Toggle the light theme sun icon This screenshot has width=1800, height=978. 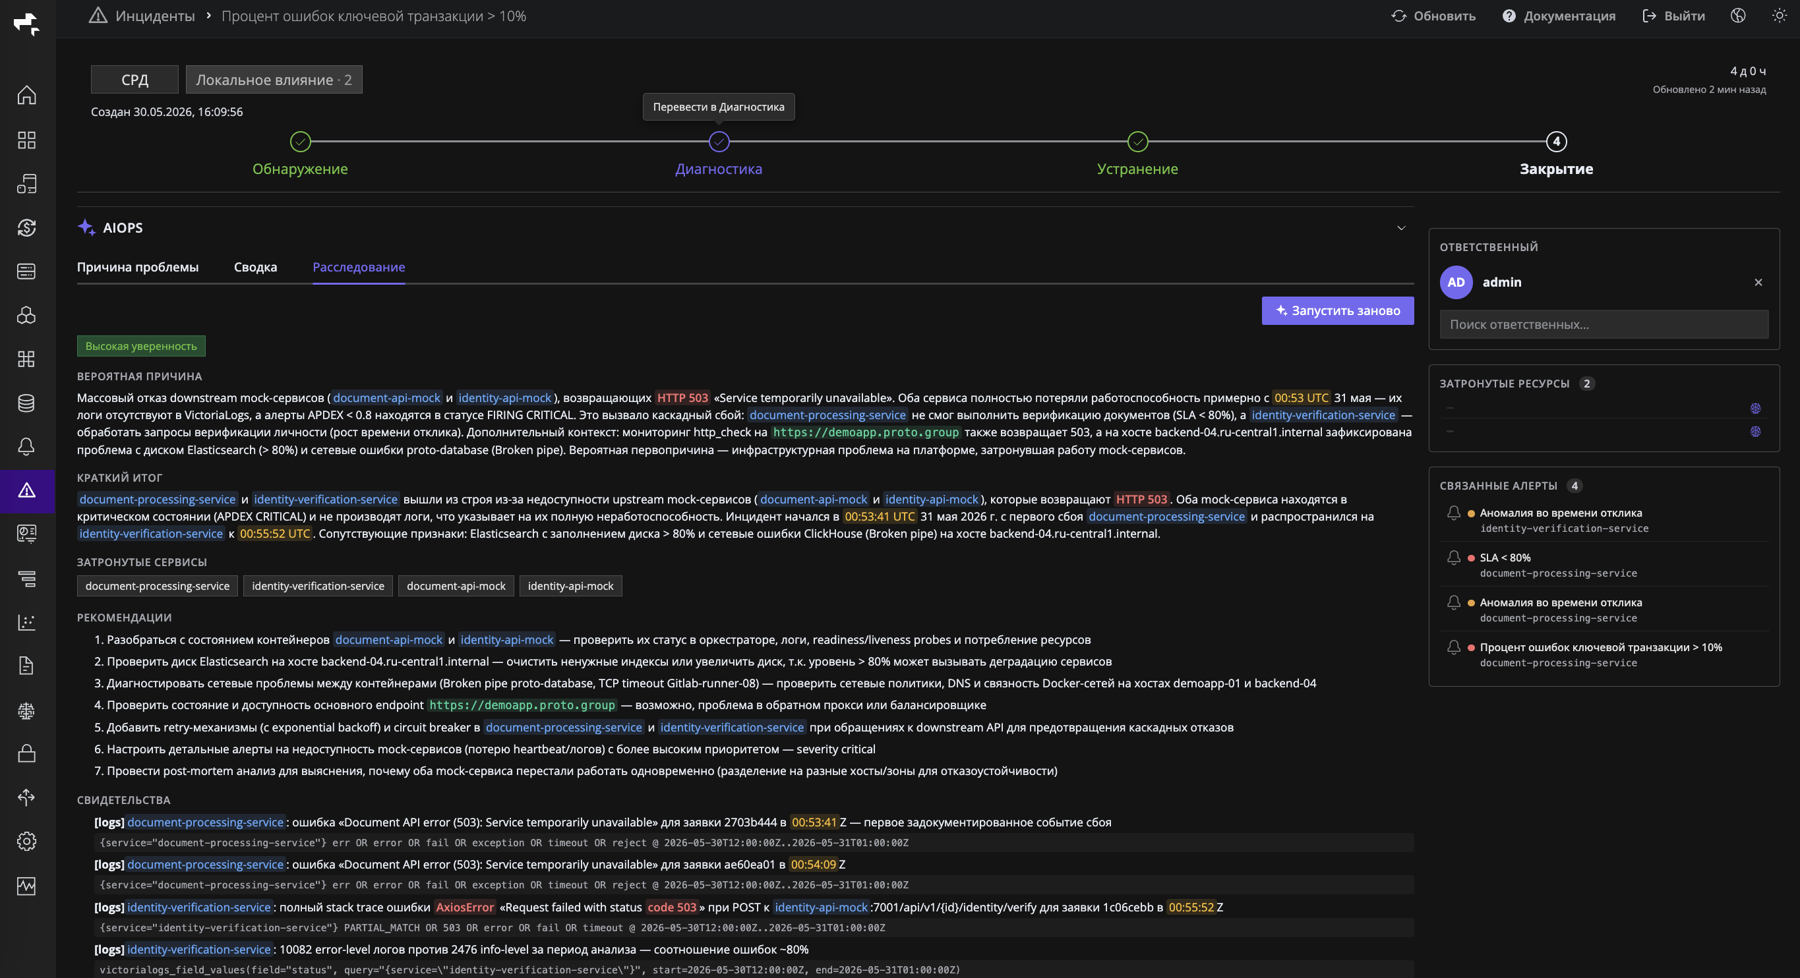pos(1779,15)
